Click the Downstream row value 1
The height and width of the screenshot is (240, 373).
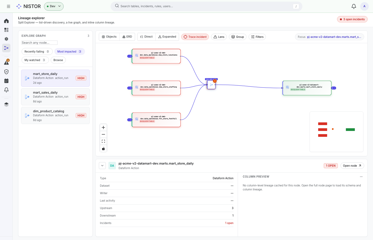(x=233, y=215)
